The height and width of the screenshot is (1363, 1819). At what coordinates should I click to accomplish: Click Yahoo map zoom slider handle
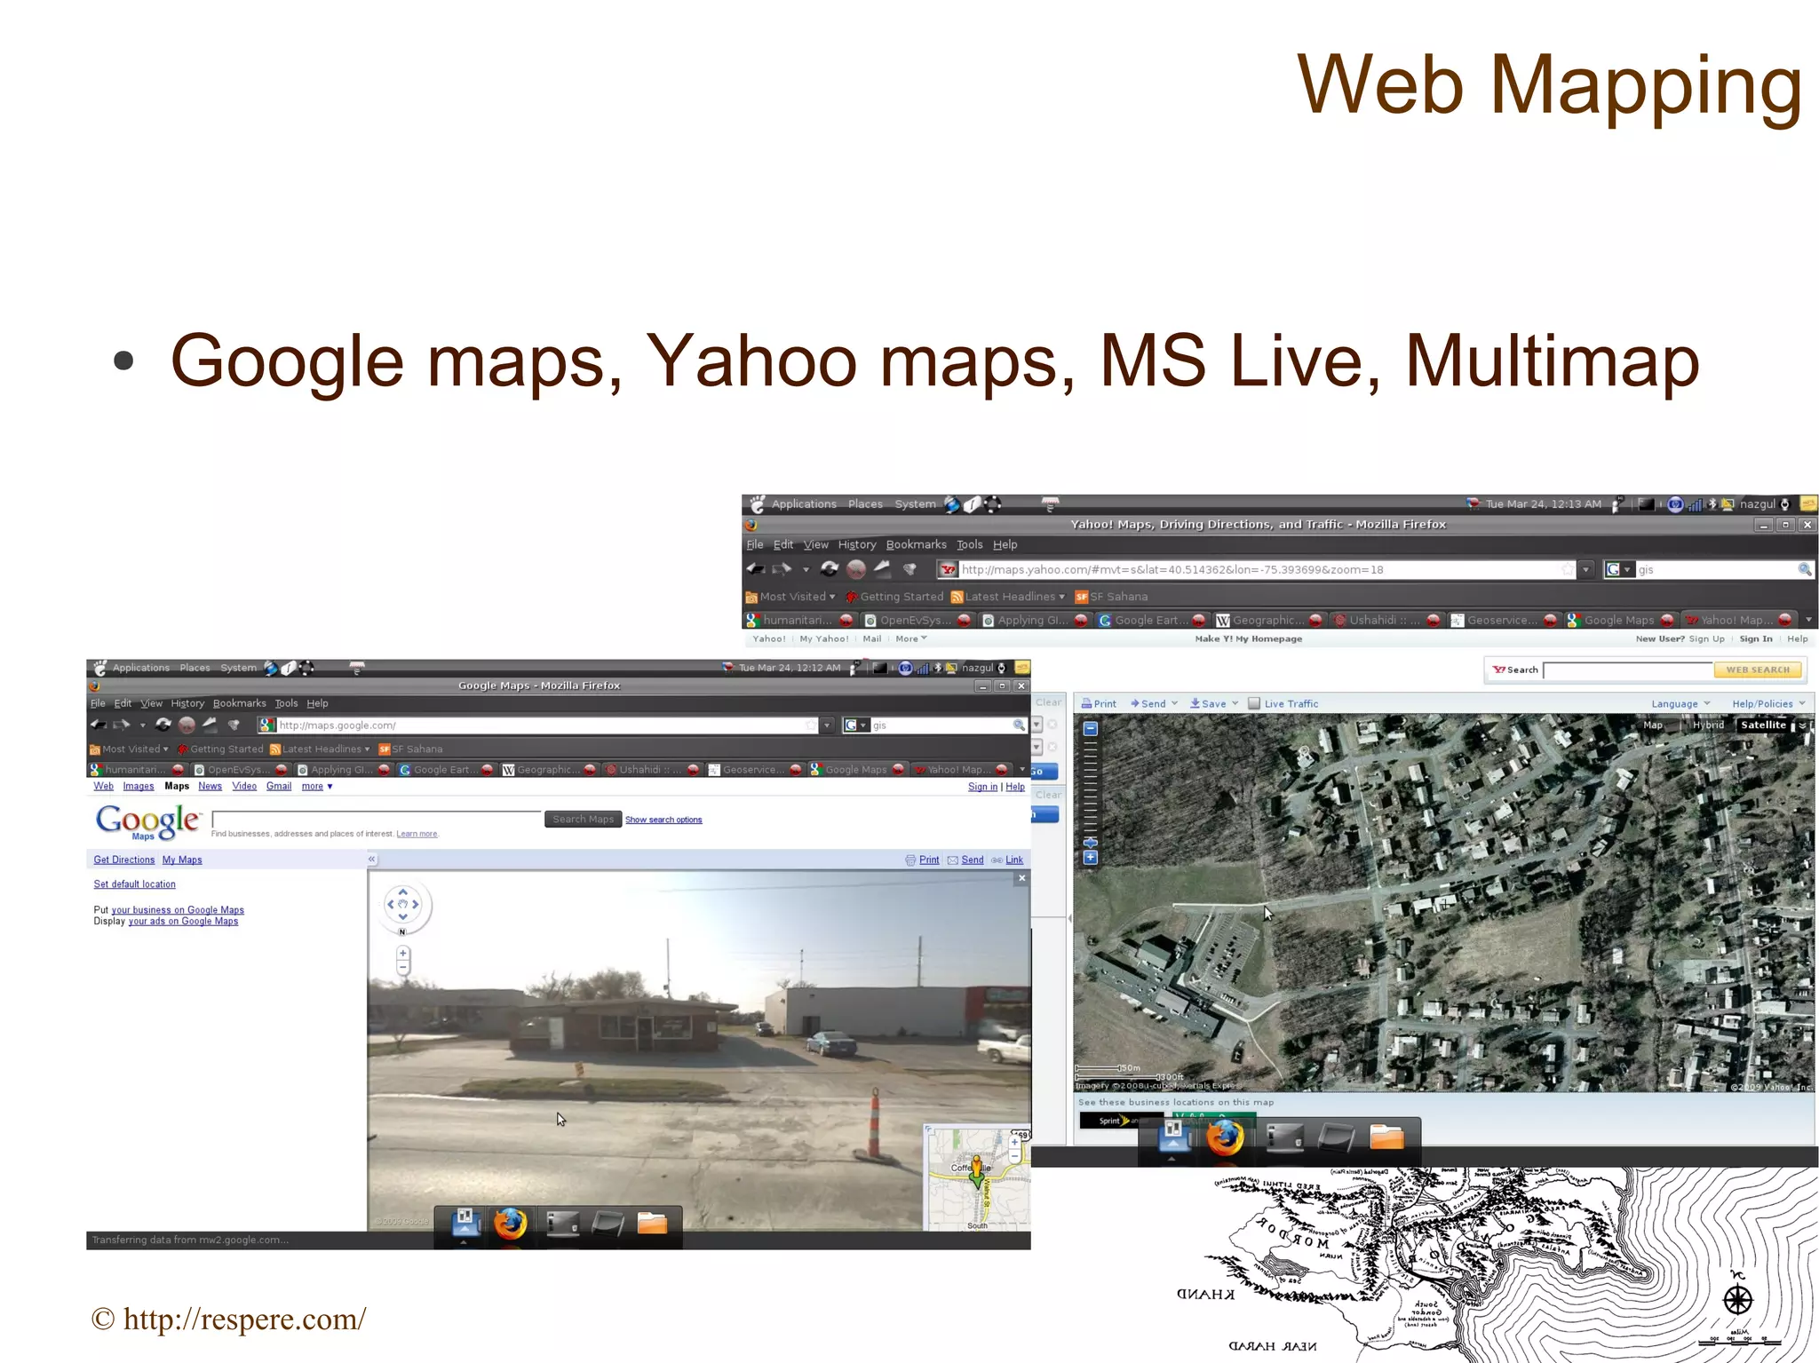1091,842
